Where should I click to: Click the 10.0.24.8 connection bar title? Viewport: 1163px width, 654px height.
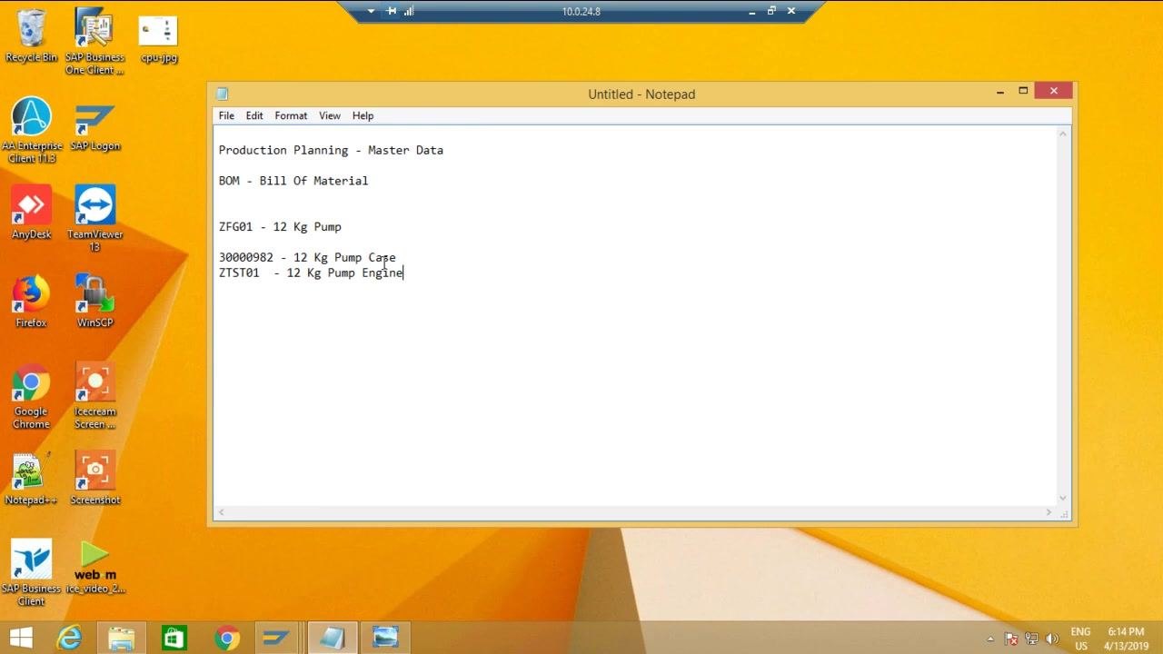click(x=581, y=11)
